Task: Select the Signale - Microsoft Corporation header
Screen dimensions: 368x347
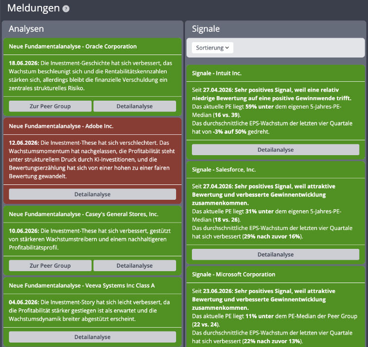Action: pyautogui.click(x=276, y=274)
